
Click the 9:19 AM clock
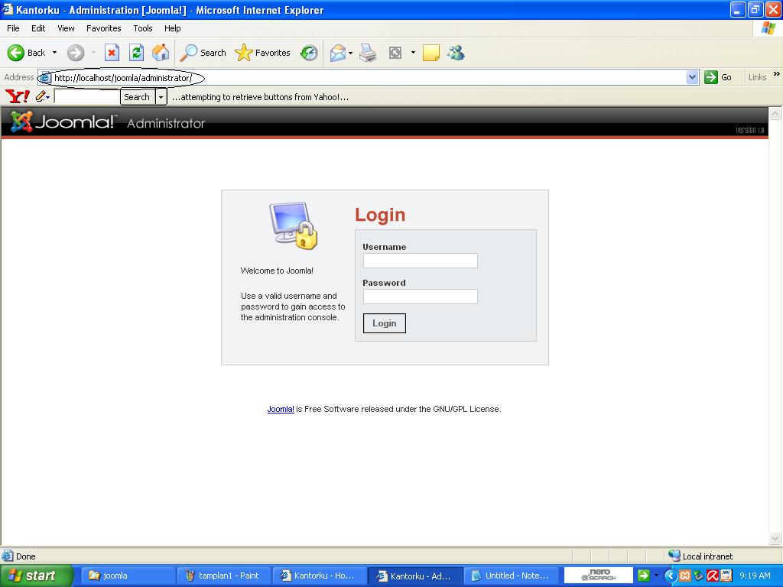point(755,576)
